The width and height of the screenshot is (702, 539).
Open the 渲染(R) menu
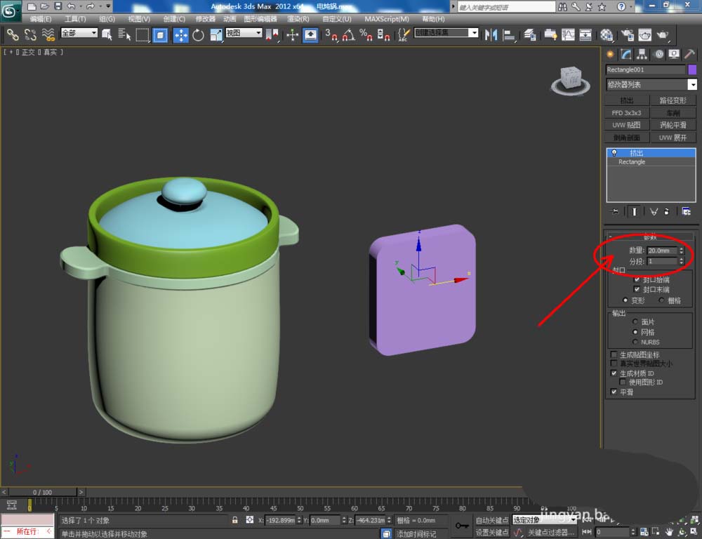pyautogui.click(x=298, y=19)
